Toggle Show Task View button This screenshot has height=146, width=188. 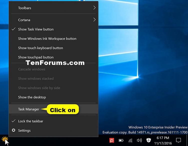[x=53, y=29]
